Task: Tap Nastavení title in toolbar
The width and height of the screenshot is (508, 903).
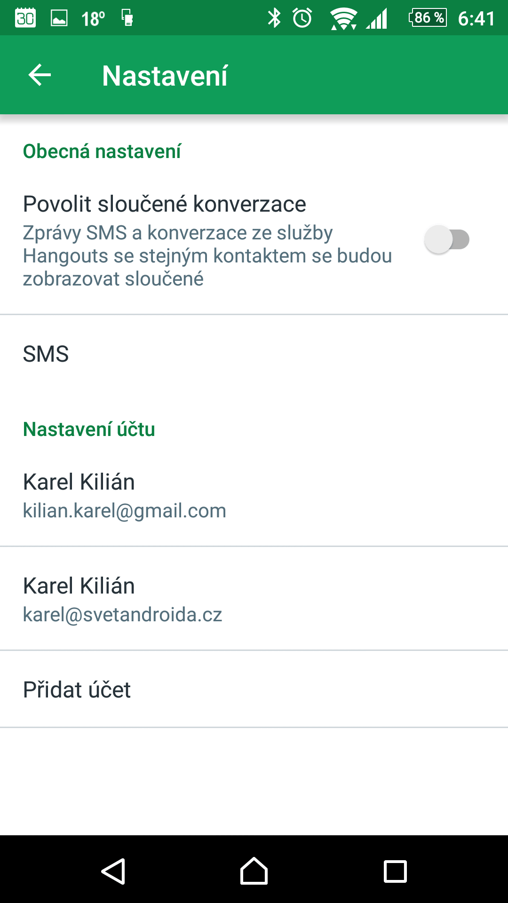Action: [x=165, y=76]
